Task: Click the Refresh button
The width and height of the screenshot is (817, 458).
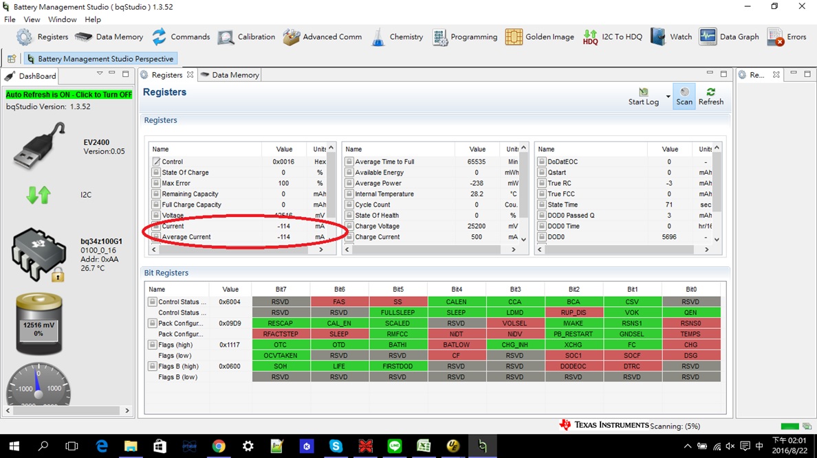Action: point(710,97)
